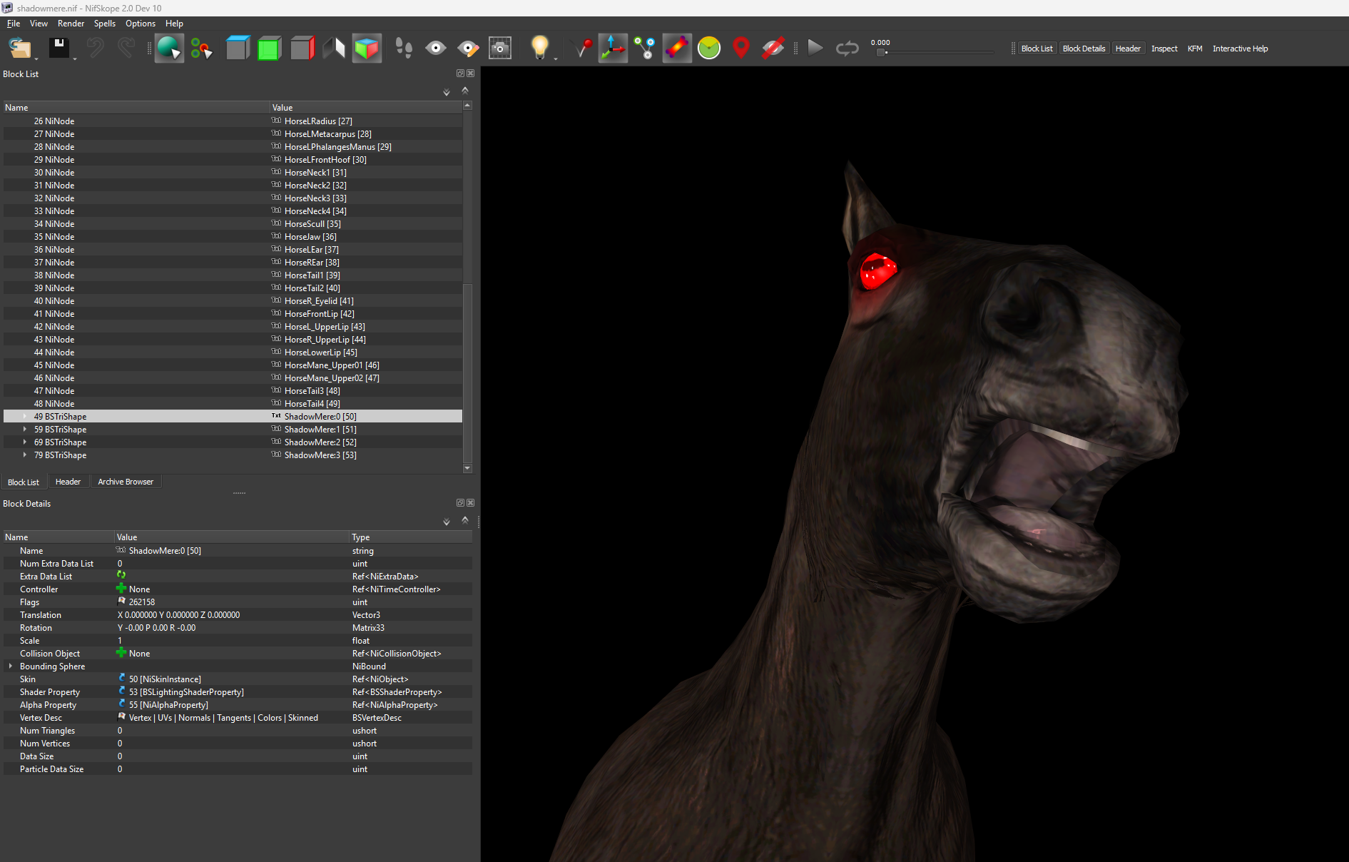This screenshot has height=862, width=1349.
Task: Click the Redo arrow icon
Action: coord(126,49)
